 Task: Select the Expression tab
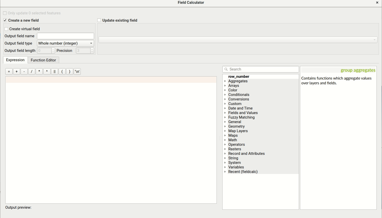15,60
